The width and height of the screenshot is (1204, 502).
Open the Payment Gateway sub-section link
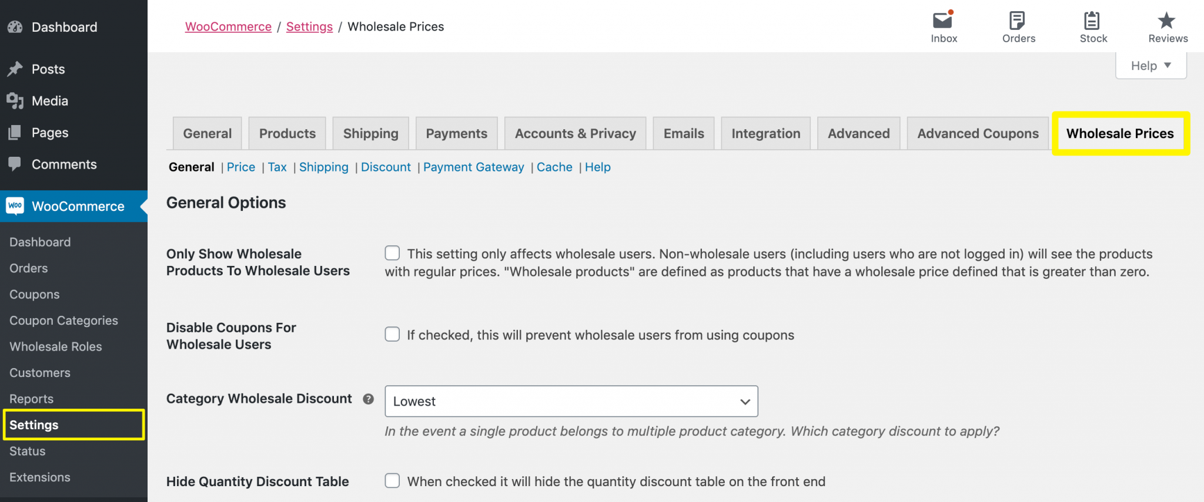pyautogui.click(x=473, y=167)
